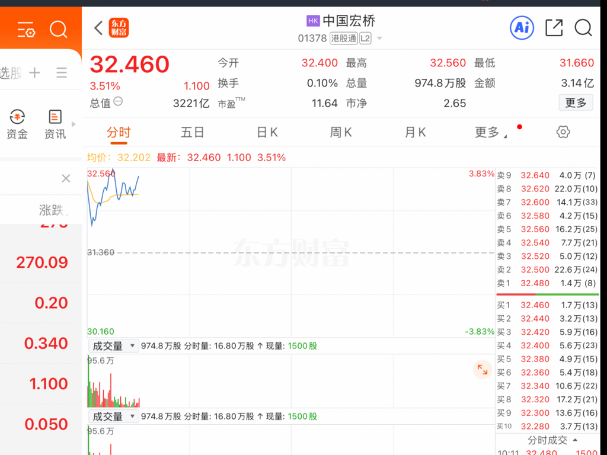Select the 买10 32.280 order row
Image resolution: width=607 pixels, height=455 pixels.
[547, 427]
